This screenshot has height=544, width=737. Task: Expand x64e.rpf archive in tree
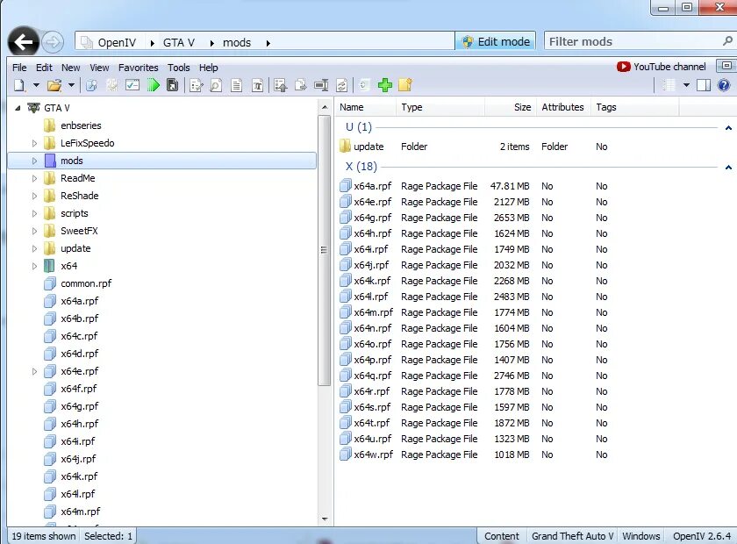(x=34, y=371)
